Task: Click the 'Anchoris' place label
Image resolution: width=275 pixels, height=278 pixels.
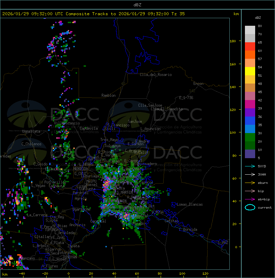Action: pos(77,225)
